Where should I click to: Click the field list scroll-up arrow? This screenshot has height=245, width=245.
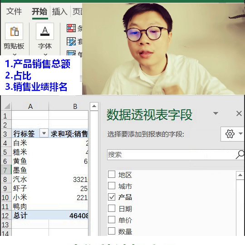coord(240,175)
